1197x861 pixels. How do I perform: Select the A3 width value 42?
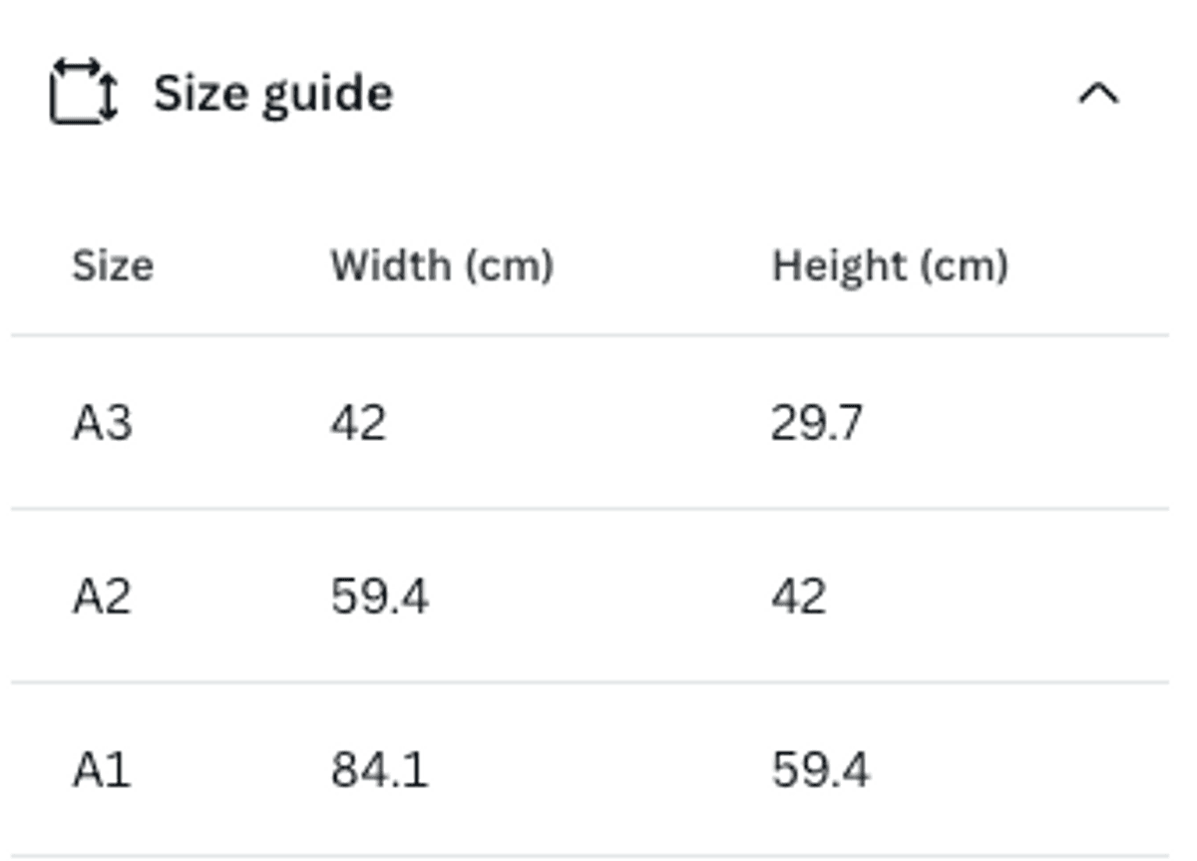[358, 423]
